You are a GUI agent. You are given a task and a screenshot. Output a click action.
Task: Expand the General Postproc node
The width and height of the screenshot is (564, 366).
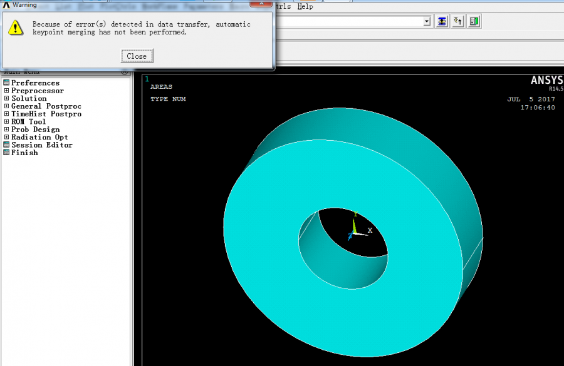(7, 106)
